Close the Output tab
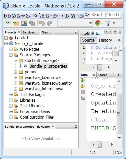Viewport: 126px width, 159px height. (94, 75)
